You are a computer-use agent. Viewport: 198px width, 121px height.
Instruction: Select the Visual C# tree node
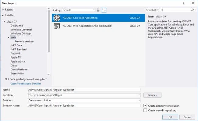click(x=12, y=22)
